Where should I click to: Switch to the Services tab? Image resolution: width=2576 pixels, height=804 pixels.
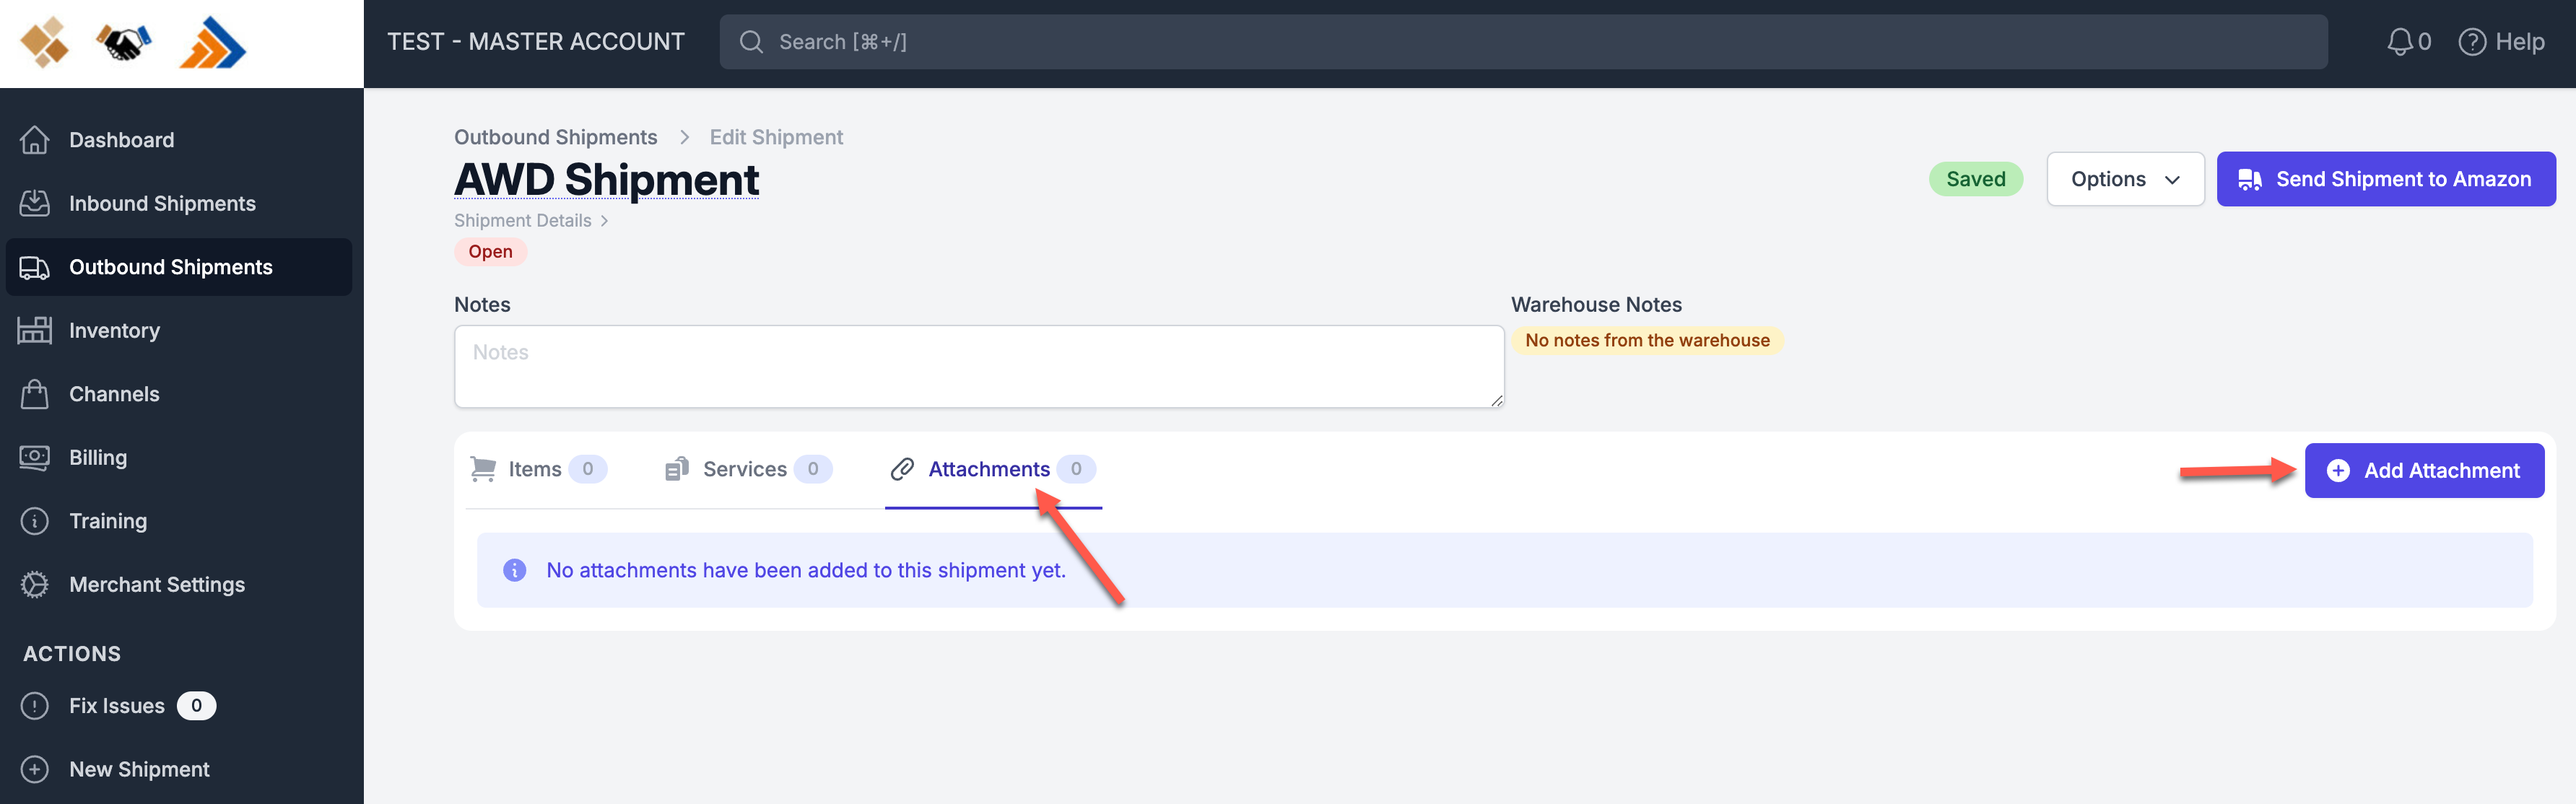pyautogui.click(x=746, y=469)
